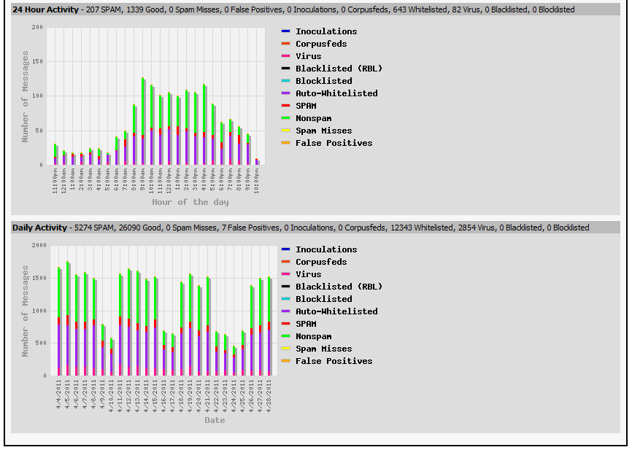Select Auto-Whitelisted purple swatch in 24 Hour legend

(285, 93)
